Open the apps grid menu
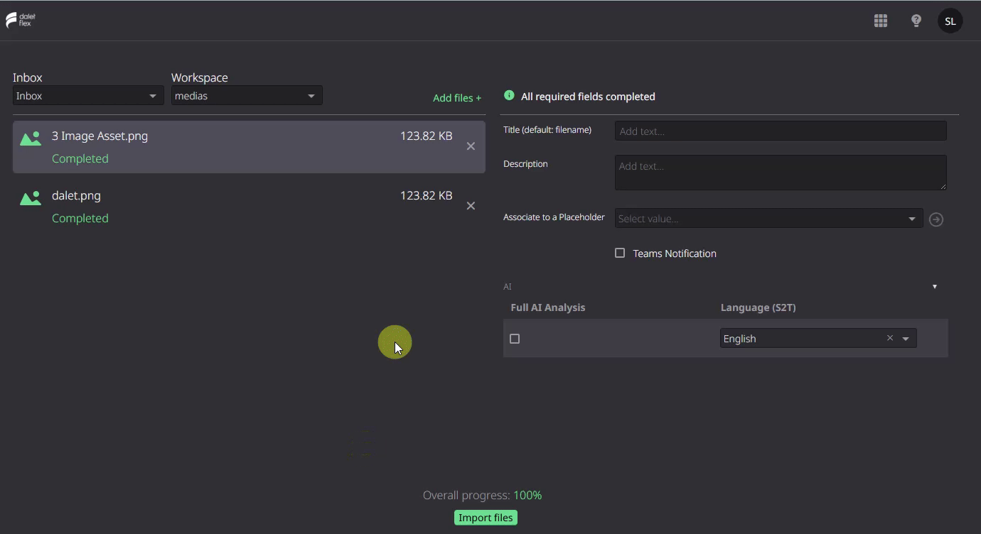 [881, 21]
